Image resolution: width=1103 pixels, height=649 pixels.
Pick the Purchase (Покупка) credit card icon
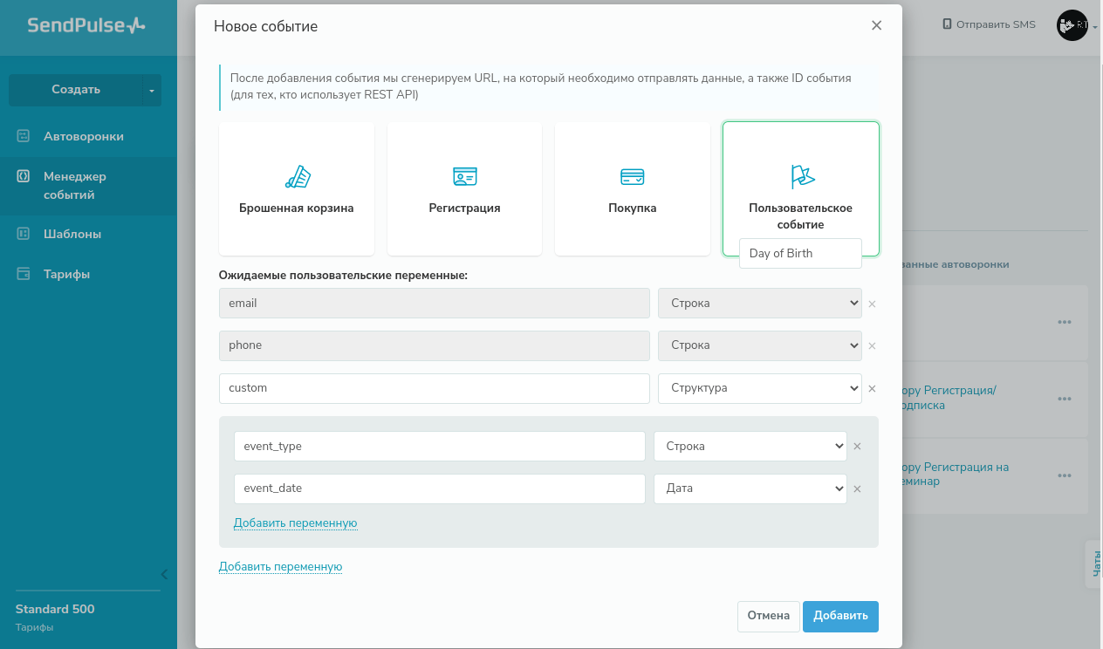tap(632, 177)
